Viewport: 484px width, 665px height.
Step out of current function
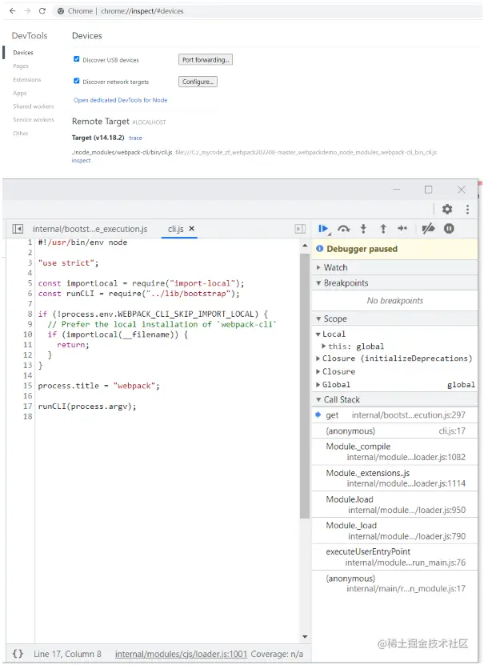tap(383, 229)
